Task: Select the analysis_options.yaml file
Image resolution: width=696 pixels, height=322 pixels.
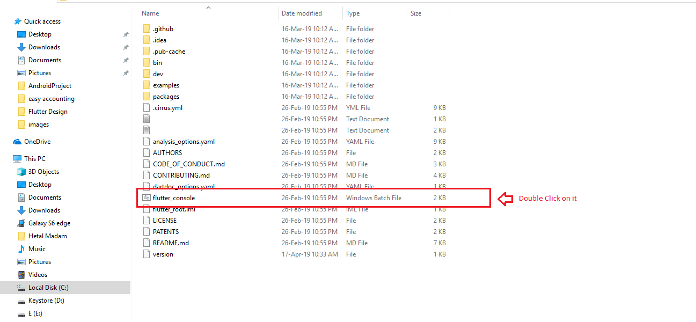Action: tap(184, 142)
